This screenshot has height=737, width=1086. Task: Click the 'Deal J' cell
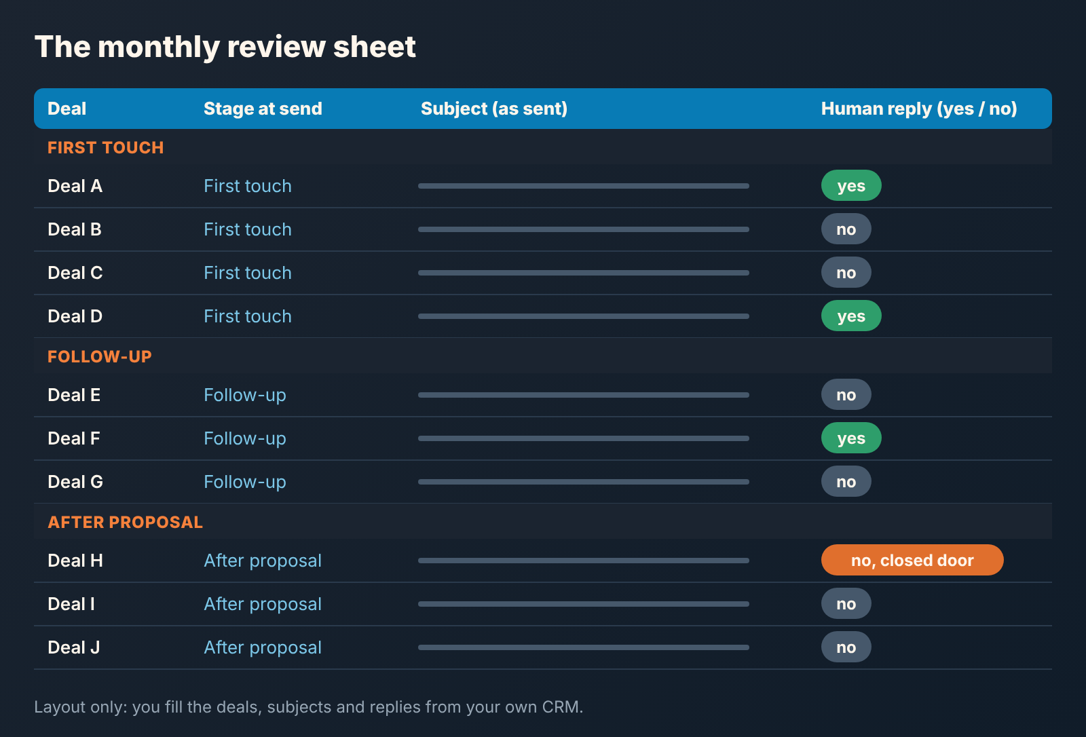73,647
